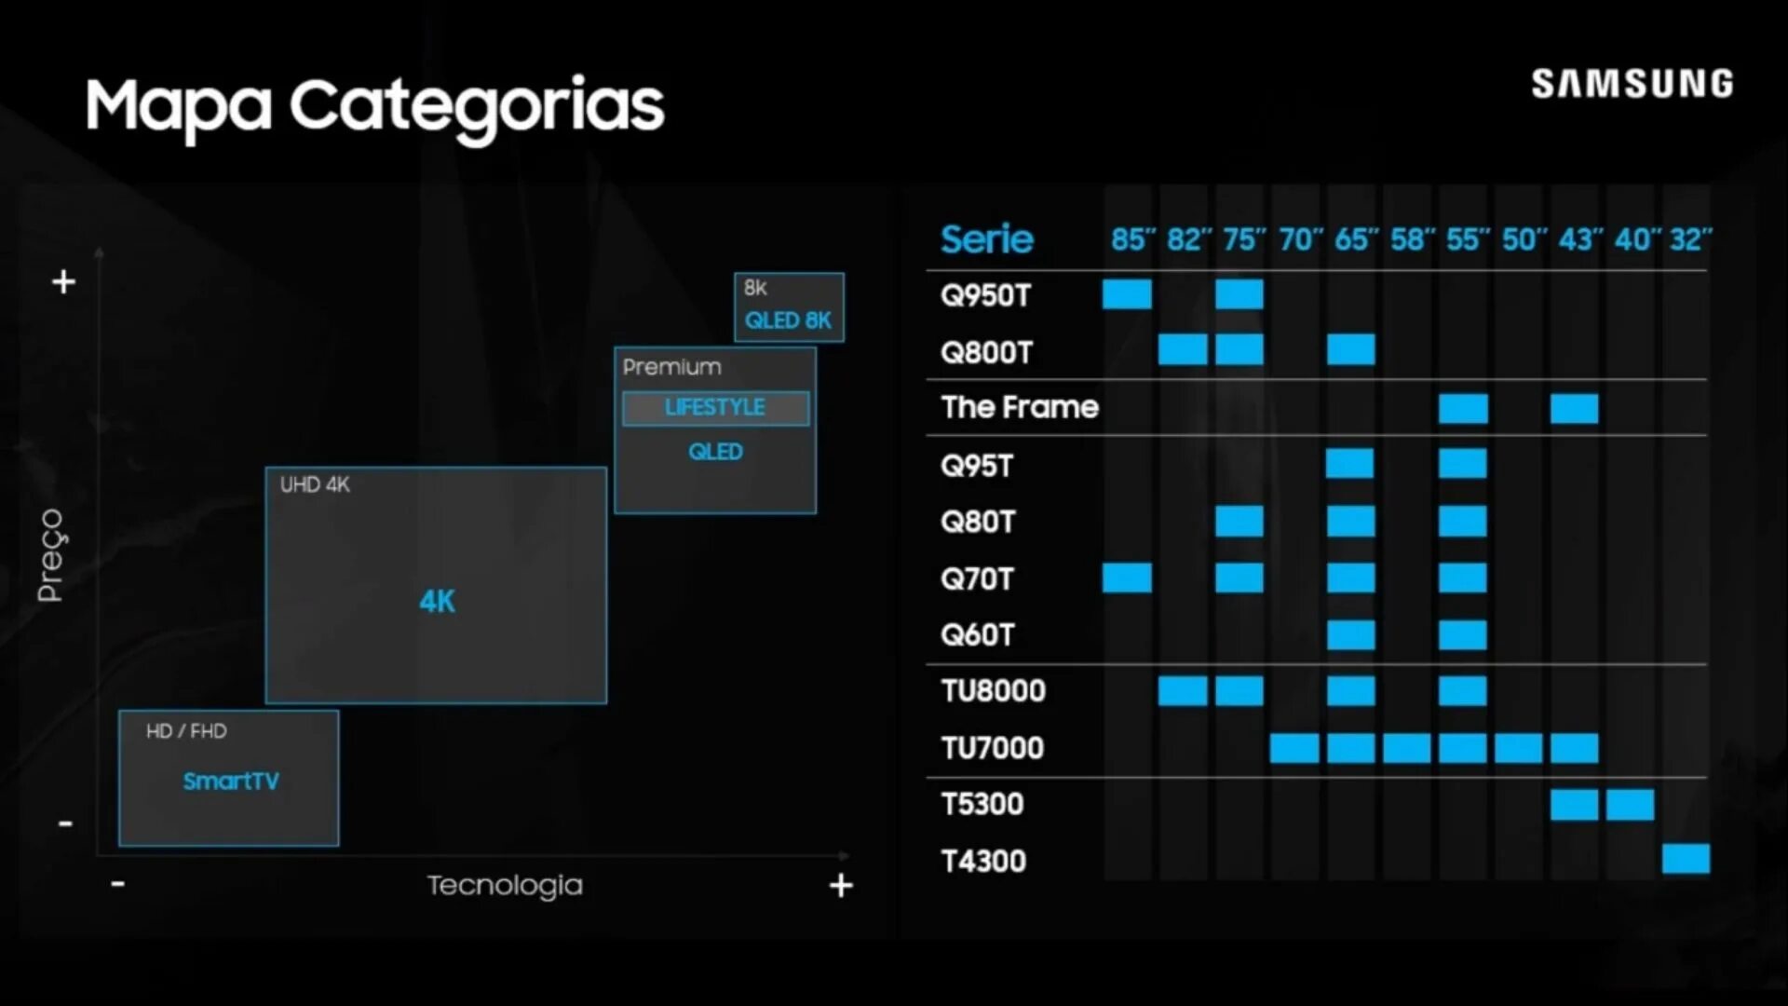Click the plus sign at Preço axis top

pyautogui.click(x=63, y=281)
